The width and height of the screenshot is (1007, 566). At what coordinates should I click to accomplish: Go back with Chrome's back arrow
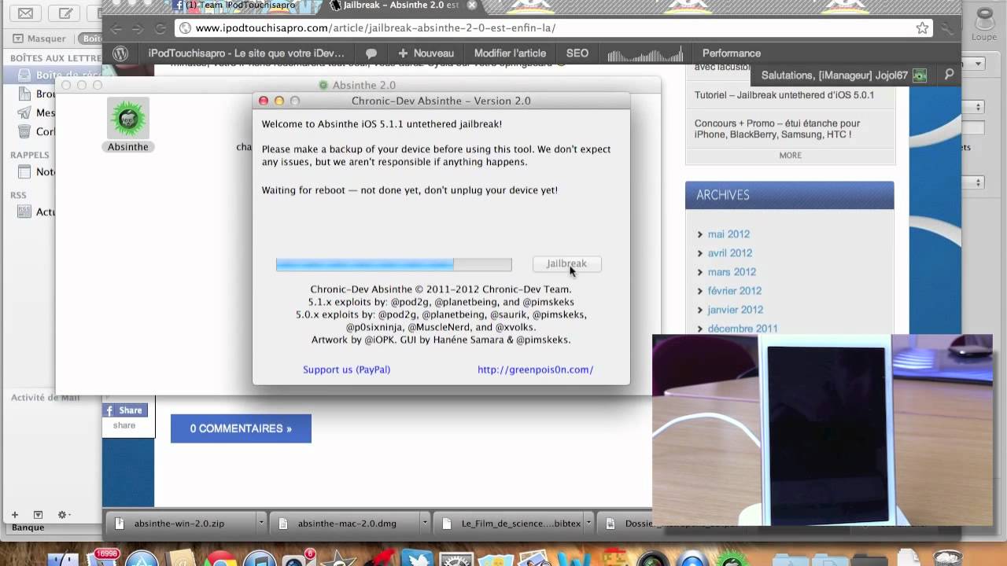click(116, 28)
